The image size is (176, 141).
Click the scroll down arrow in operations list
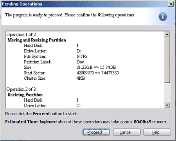click(167, 105)
